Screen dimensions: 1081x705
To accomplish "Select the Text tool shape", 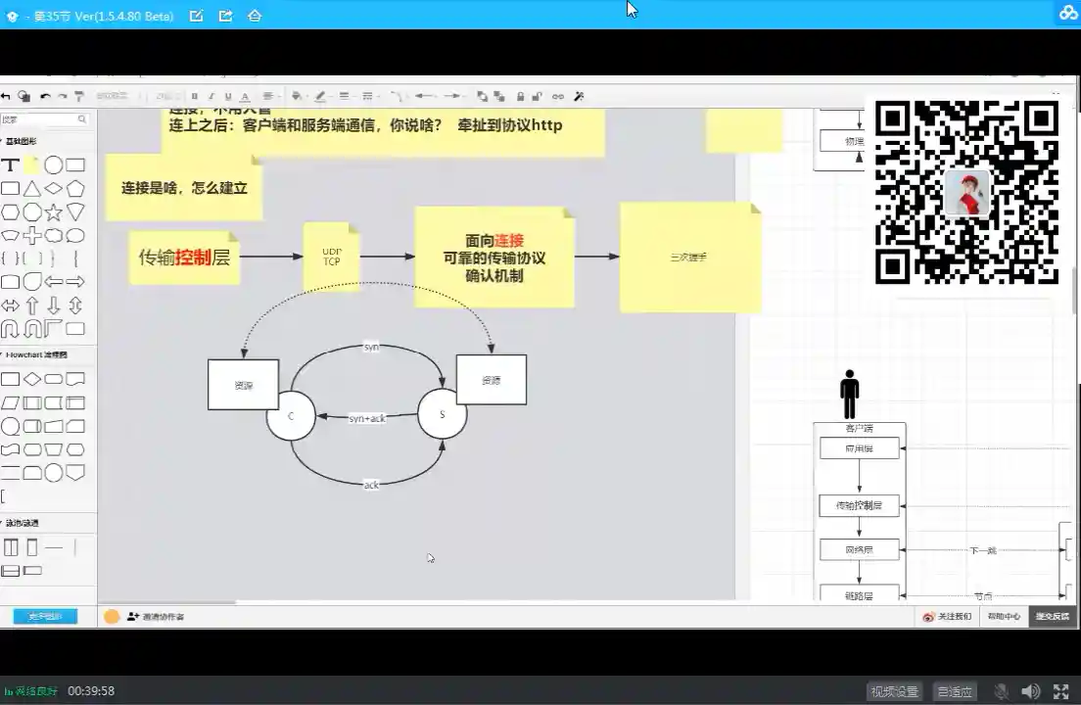I will (x=10, y=164).
